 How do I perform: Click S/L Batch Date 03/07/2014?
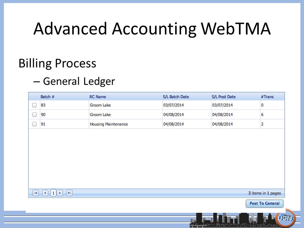(x=173, y=105)
